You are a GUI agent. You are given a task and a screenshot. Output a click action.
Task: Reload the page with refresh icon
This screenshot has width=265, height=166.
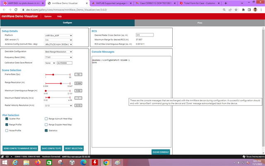point(16,10)
